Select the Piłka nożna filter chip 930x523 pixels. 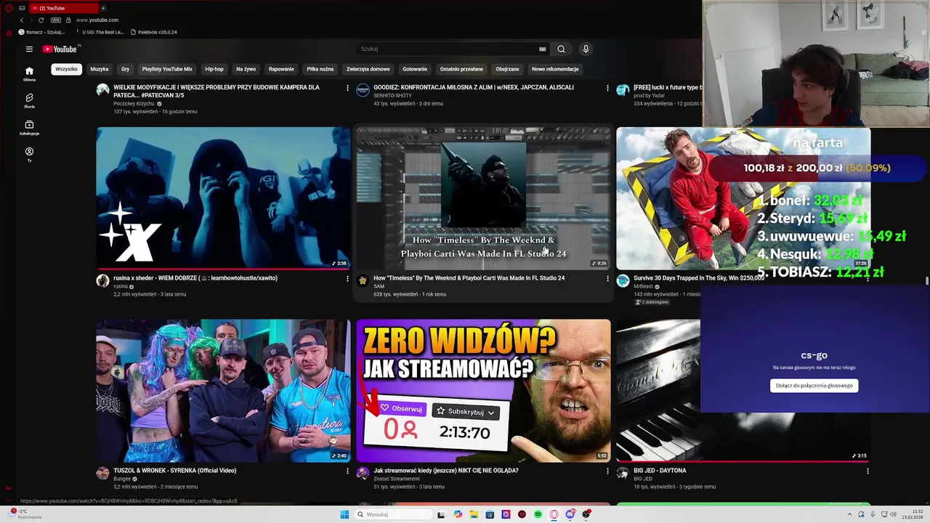coord(320,69)
